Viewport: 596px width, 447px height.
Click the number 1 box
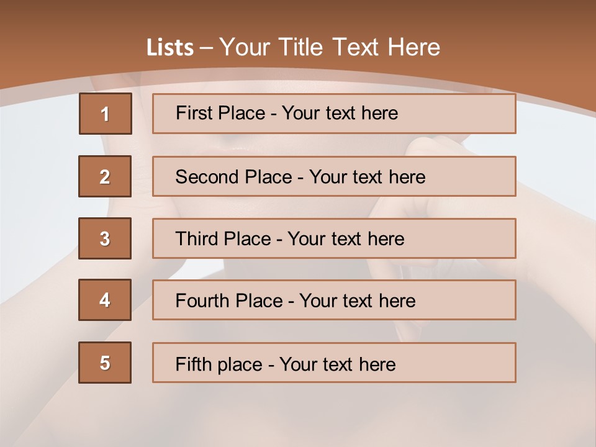coord(105,114)
